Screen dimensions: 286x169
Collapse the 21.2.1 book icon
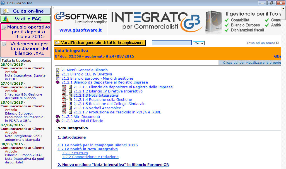[58, 82]
